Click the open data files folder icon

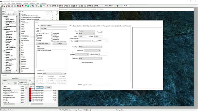tap(2, 6)
